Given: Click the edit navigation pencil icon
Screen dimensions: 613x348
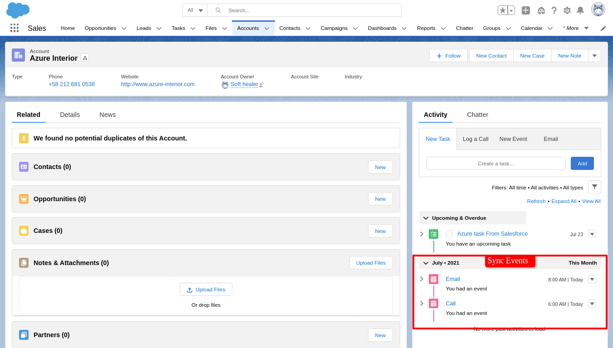Looking at the screenshot, I should [x=603, y=28].
